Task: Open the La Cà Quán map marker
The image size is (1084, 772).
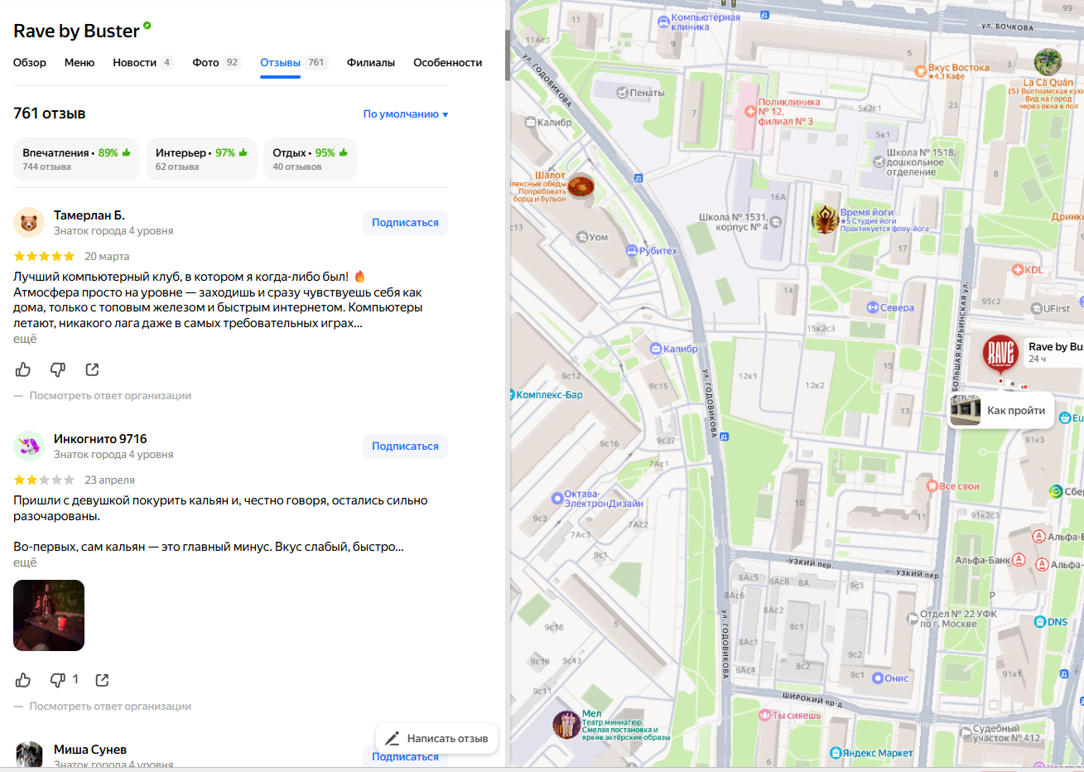Action: click(1048, 62)
